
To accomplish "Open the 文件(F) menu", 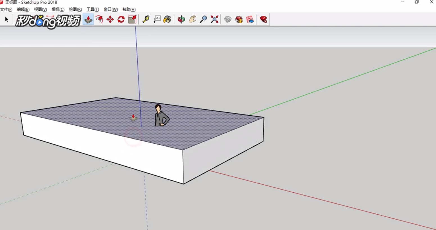I will click(6, 9).
